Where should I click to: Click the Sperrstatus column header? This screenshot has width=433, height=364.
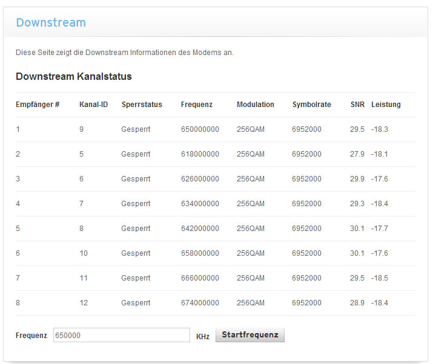click(142, 105)
